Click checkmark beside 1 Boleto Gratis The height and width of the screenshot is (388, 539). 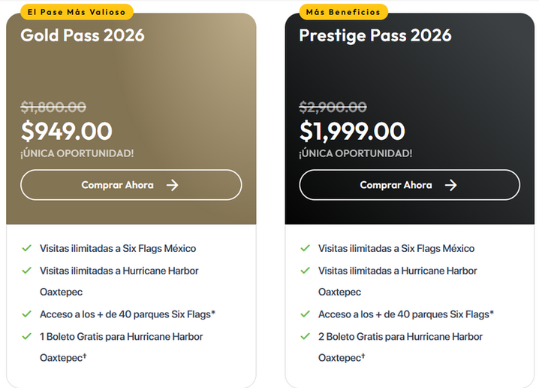point(26,336)
